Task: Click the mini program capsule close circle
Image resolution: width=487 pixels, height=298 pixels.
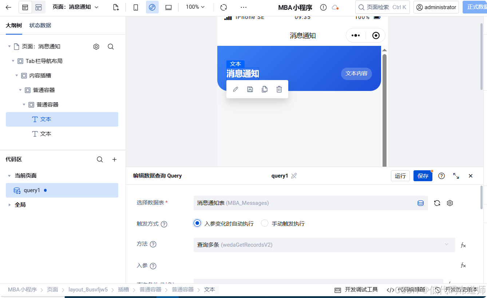Action: point(376,35)
